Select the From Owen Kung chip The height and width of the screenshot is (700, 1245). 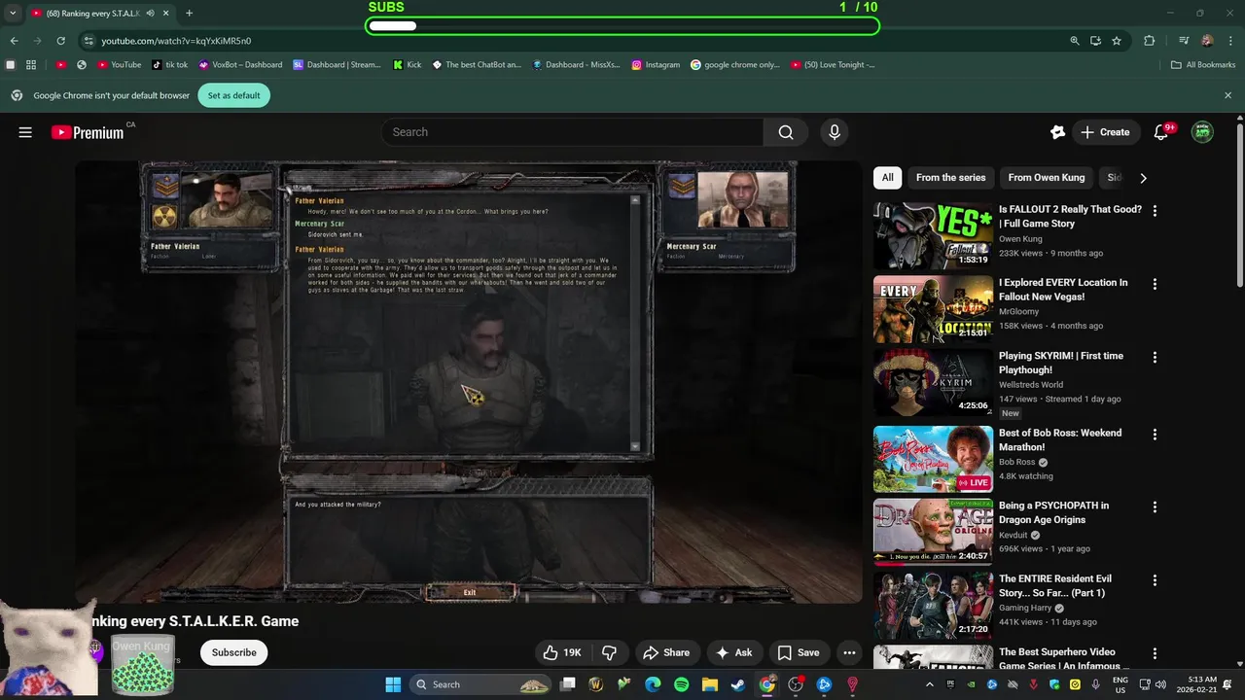click(1046, 178)
